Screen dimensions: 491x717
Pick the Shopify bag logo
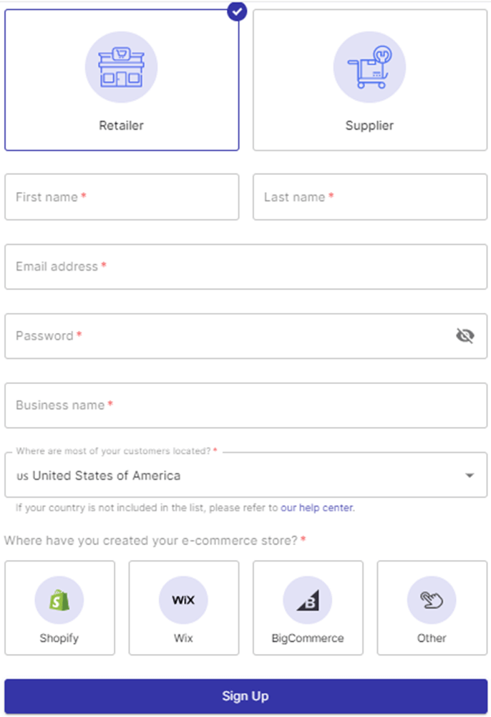pos(59,600)
